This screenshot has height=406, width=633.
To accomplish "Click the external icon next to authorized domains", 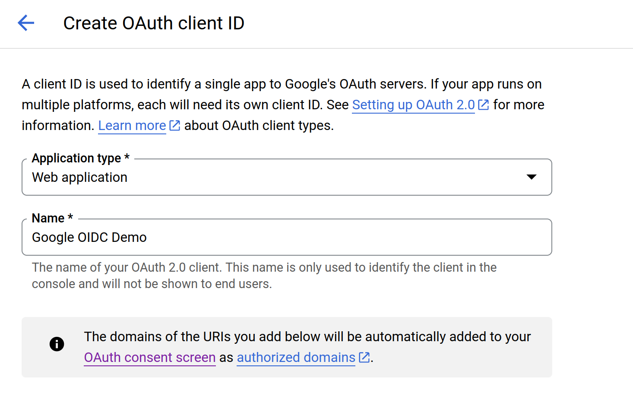I will point(364,358).
